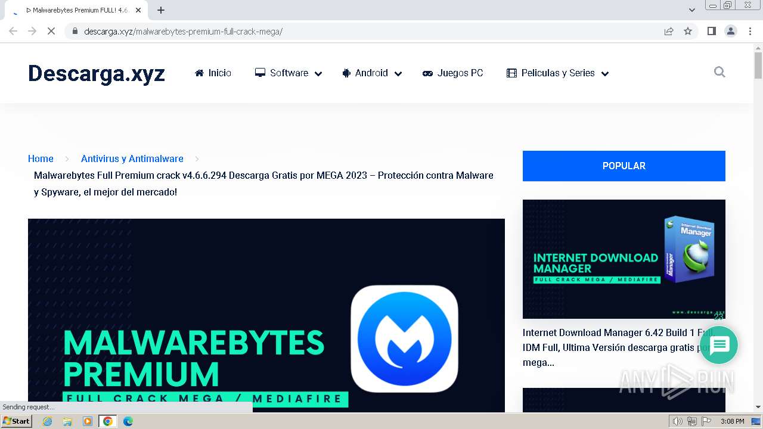Click the Home breadcrumb link

point(41,158)
